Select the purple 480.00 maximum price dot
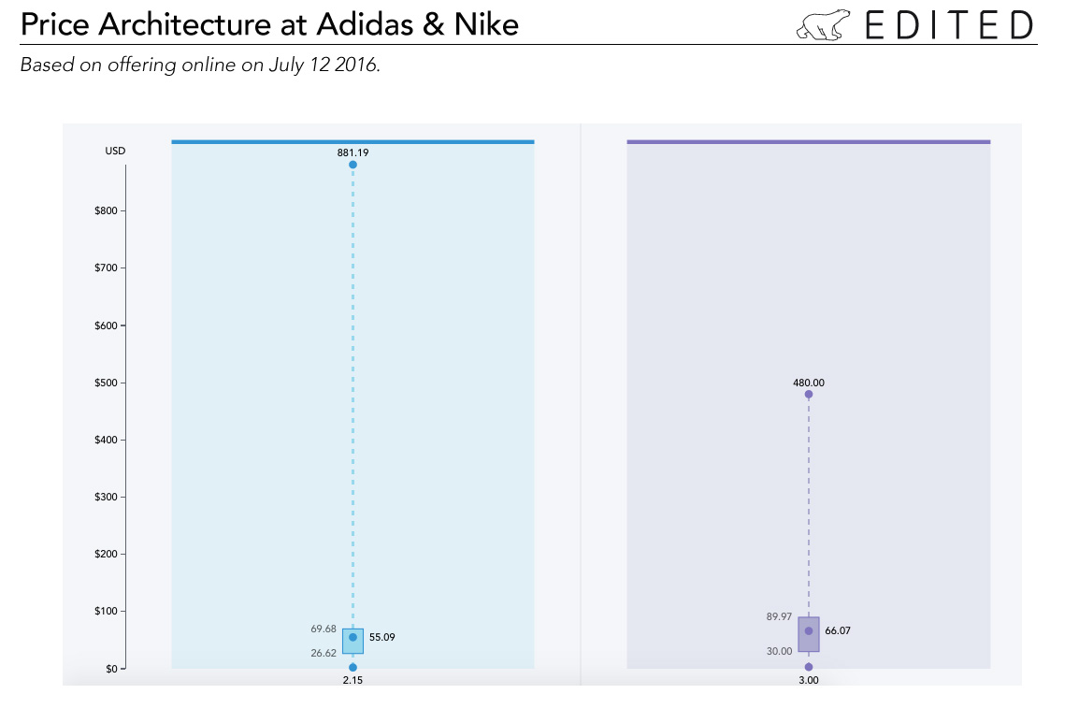The height and width of the screenshot is (723, 1079). coord(809,395)
